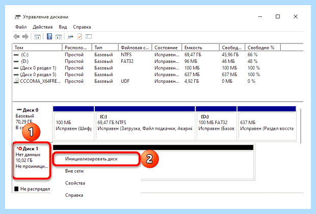Select the CCCOMA_X64FRE disc volume icon
The width and height of the screenshot is (316, 214).
tap(16, 81)
